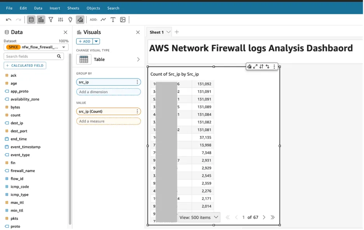The image size is (364, 230).
Task: Add a new sheet with plus icon
Action: [x=177, y=32]
